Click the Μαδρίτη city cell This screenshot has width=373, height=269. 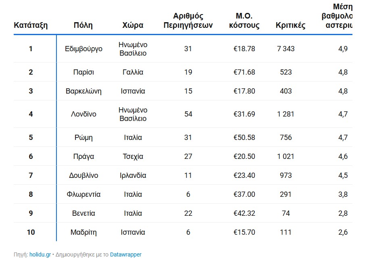point(83,232)
